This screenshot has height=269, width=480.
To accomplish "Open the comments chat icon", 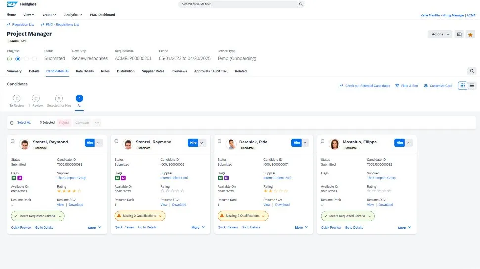I will (x=459, y=34).
